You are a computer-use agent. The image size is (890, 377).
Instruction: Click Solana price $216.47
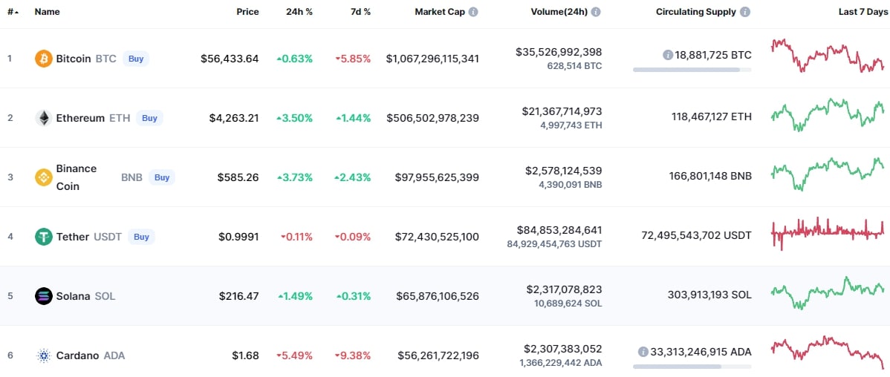(239, 296)
